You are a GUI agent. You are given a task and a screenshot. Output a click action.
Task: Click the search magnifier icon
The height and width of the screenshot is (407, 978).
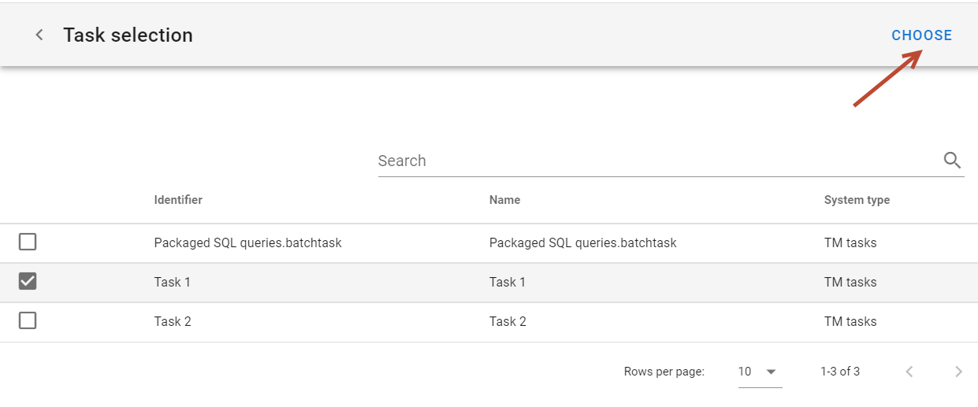coord(952,161)
